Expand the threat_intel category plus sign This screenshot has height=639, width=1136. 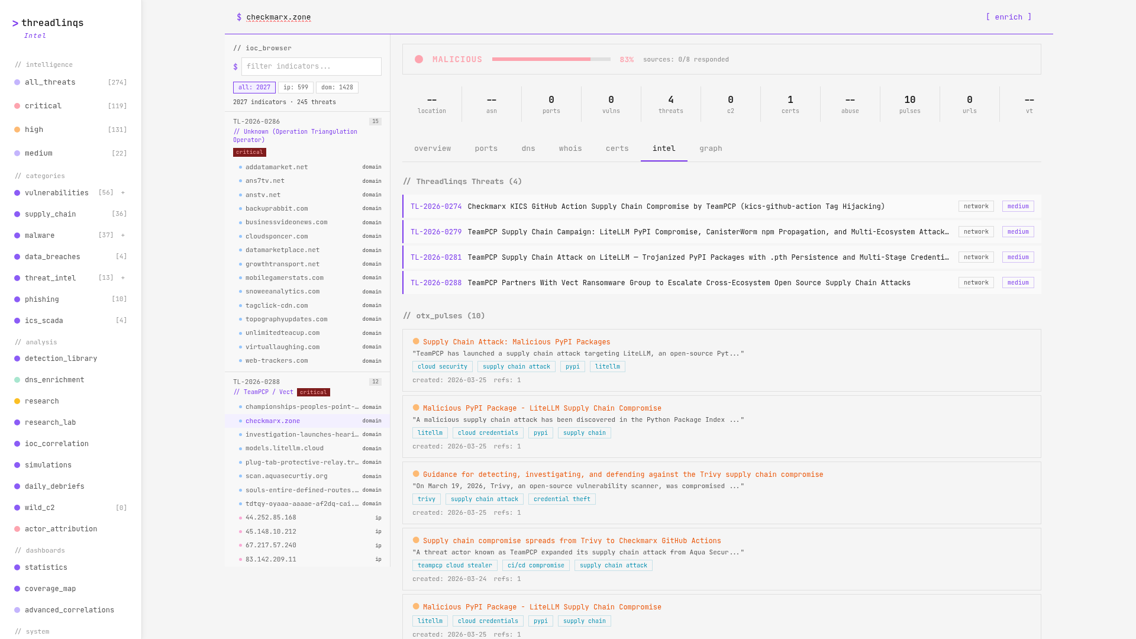coord(123,278)
